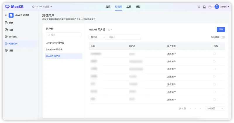
Task: Check 授权 box in sixth user row
Action: pyautogui.click(x=214, y=92)
